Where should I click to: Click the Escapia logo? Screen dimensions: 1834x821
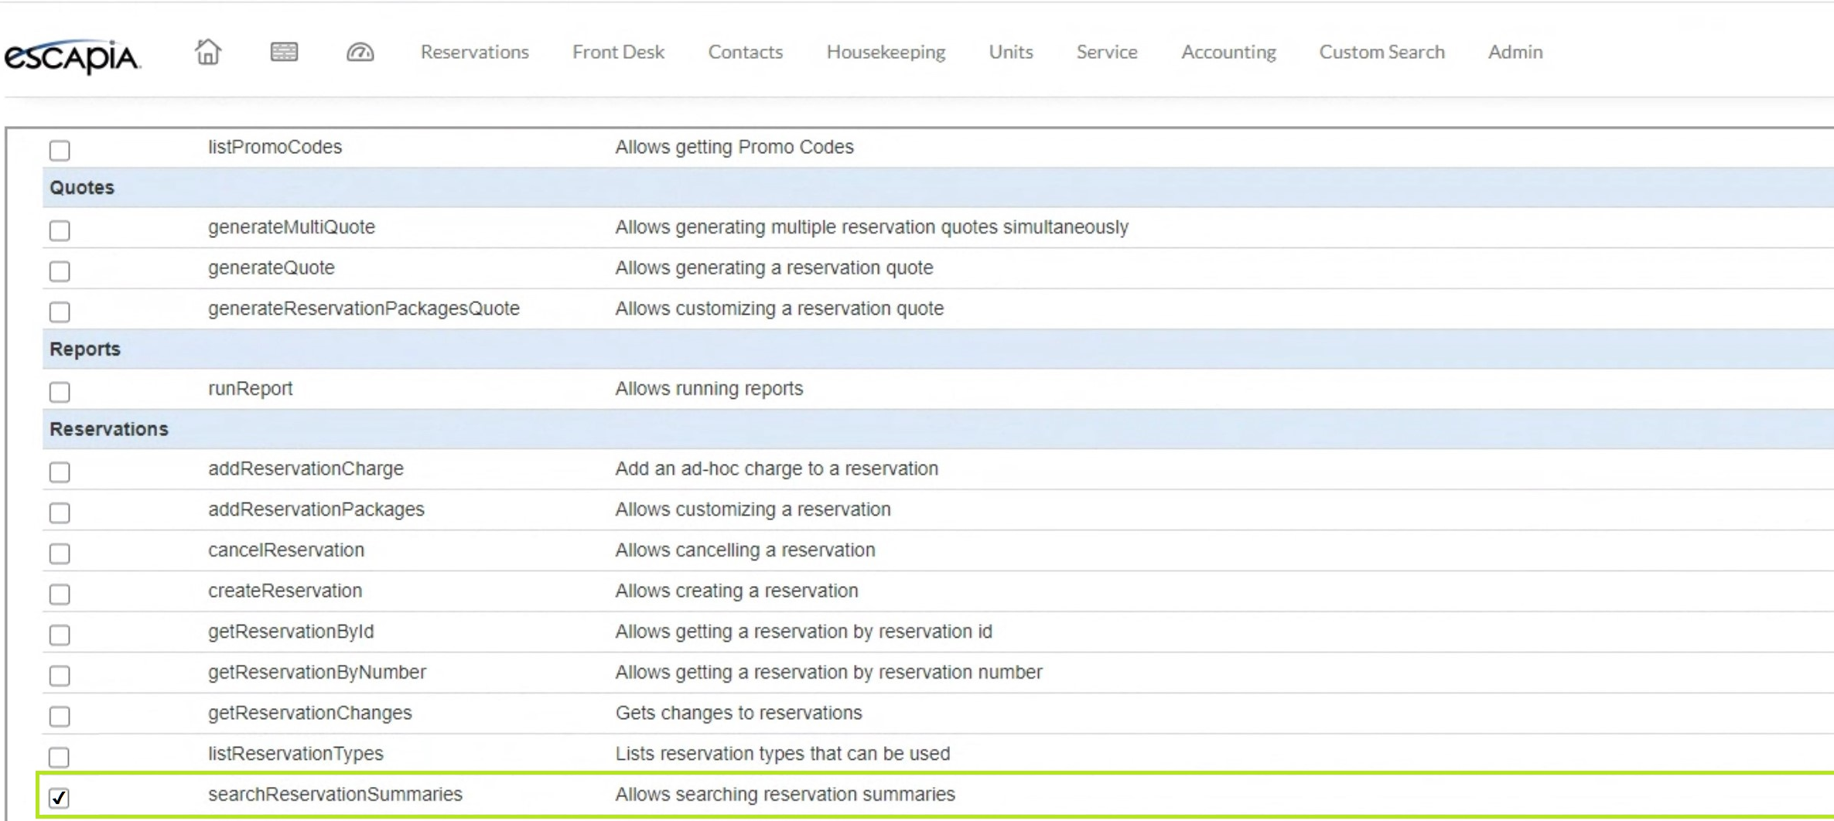tap(72, 56)
